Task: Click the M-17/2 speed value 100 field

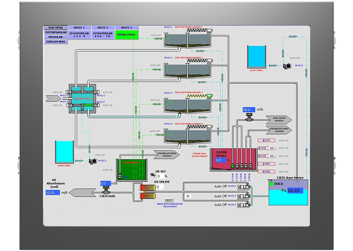Action: 271,148
